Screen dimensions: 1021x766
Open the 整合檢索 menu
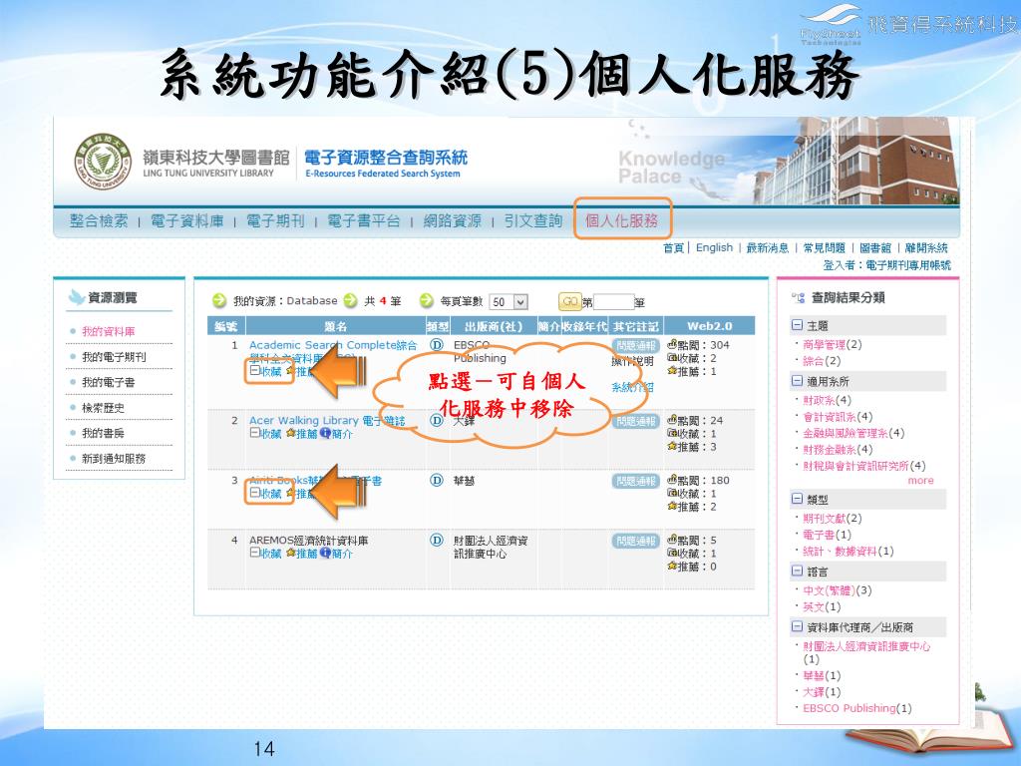click(99, 221)
